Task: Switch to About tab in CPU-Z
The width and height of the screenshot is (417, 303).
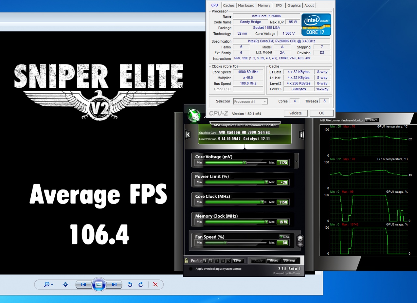Action: click(x=309, y=6)
